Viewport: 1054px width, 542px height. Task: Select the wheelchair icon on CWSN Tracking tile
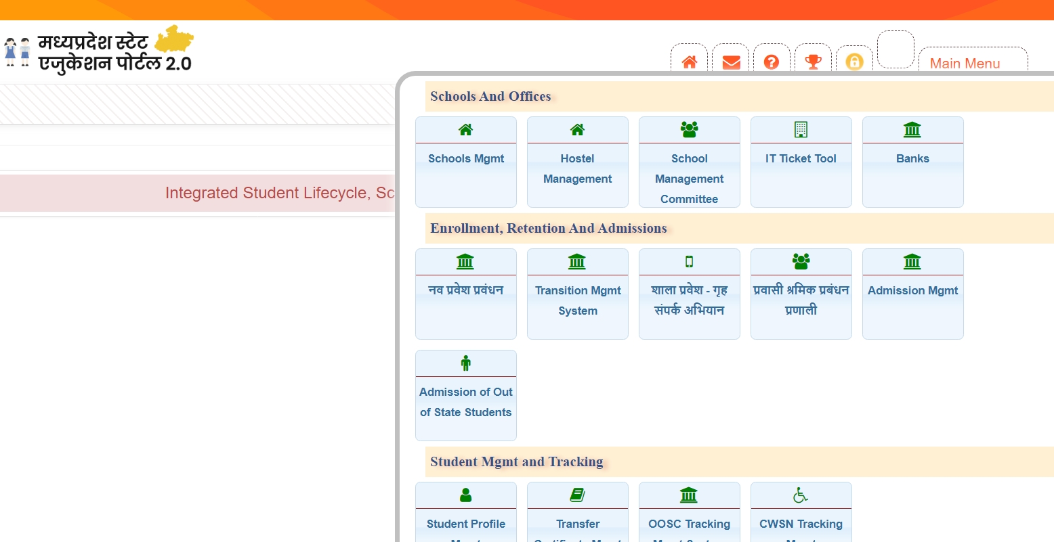(801, 495)
